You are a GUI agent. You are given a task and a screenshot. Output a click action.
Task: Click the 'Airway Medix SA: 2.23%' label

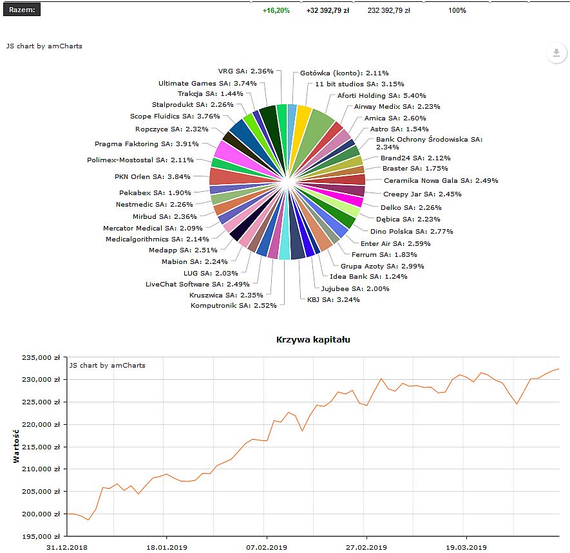point(397,106)
